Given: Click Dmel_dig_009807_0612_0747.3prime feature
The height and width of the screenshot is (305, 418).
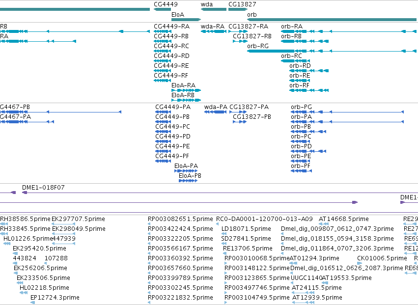Looking at the screenshot, I should [x=282, y=234].
